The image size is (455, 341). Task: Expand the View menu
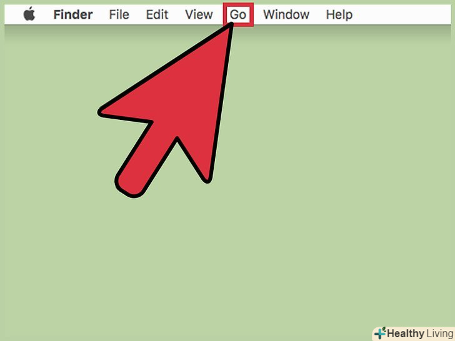click(x=199, y=14)
